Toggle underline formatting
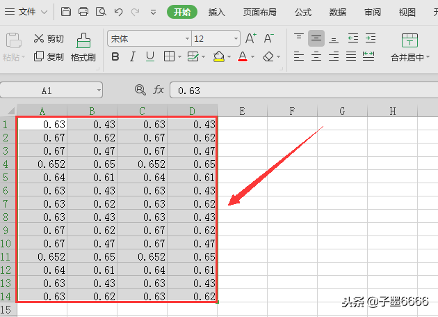The image size is (438, 317). tap(150, 56)
